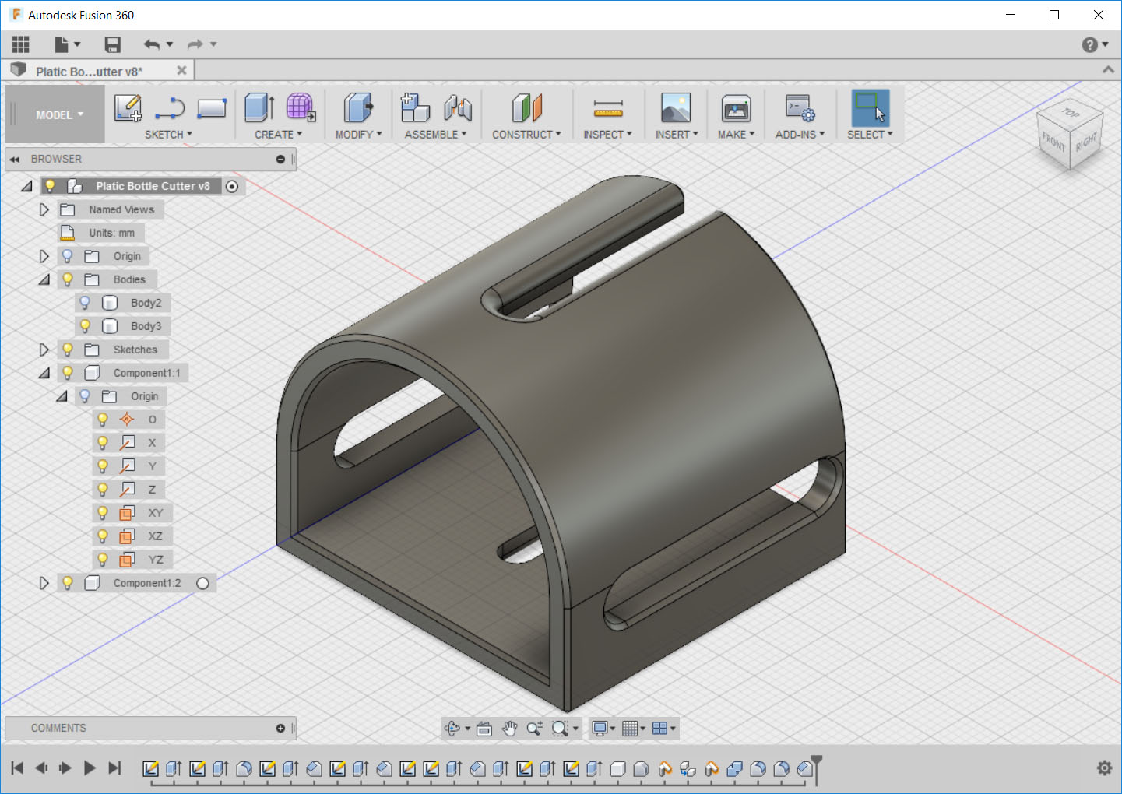Select the Insert image tool

click(x=676, y=107)
